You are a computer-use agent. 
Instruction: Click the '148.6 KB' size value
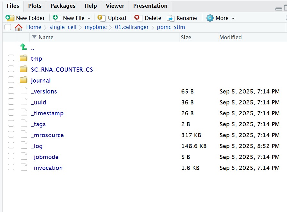[194, 146]
